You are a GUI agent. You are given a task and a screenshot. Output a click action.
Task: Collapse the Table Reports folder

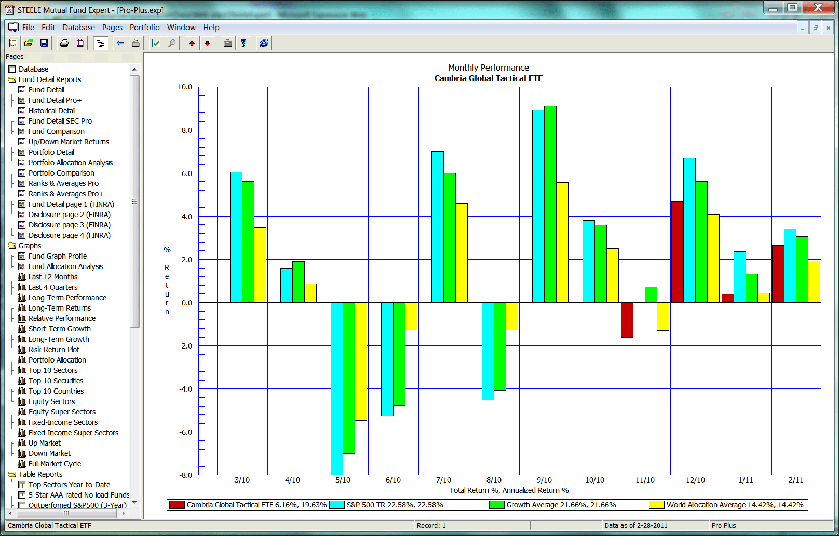point(12,474)
